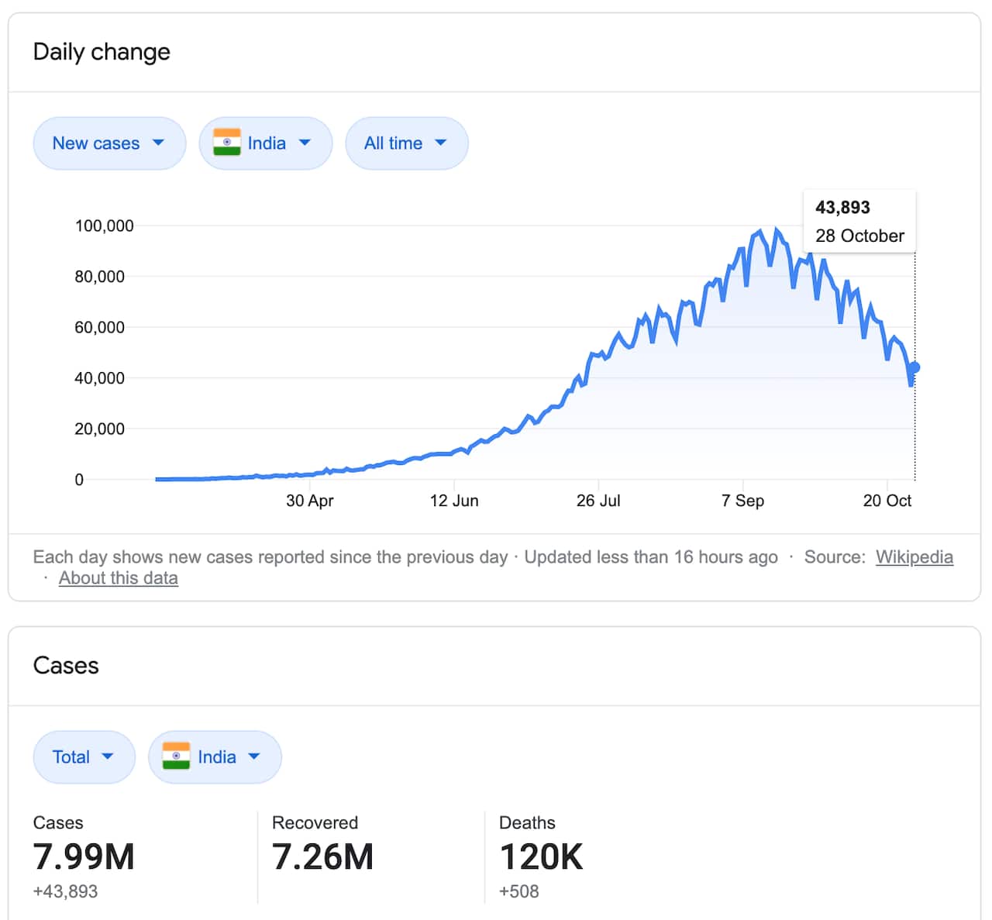Click the 20 Oct label on the chart axis

(887, 501)
